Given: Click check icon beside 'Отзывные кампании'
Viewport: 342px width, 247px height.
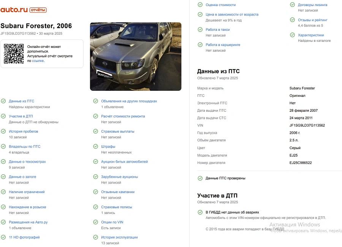Looking at the screenshot, I should (x=95, y=192).
